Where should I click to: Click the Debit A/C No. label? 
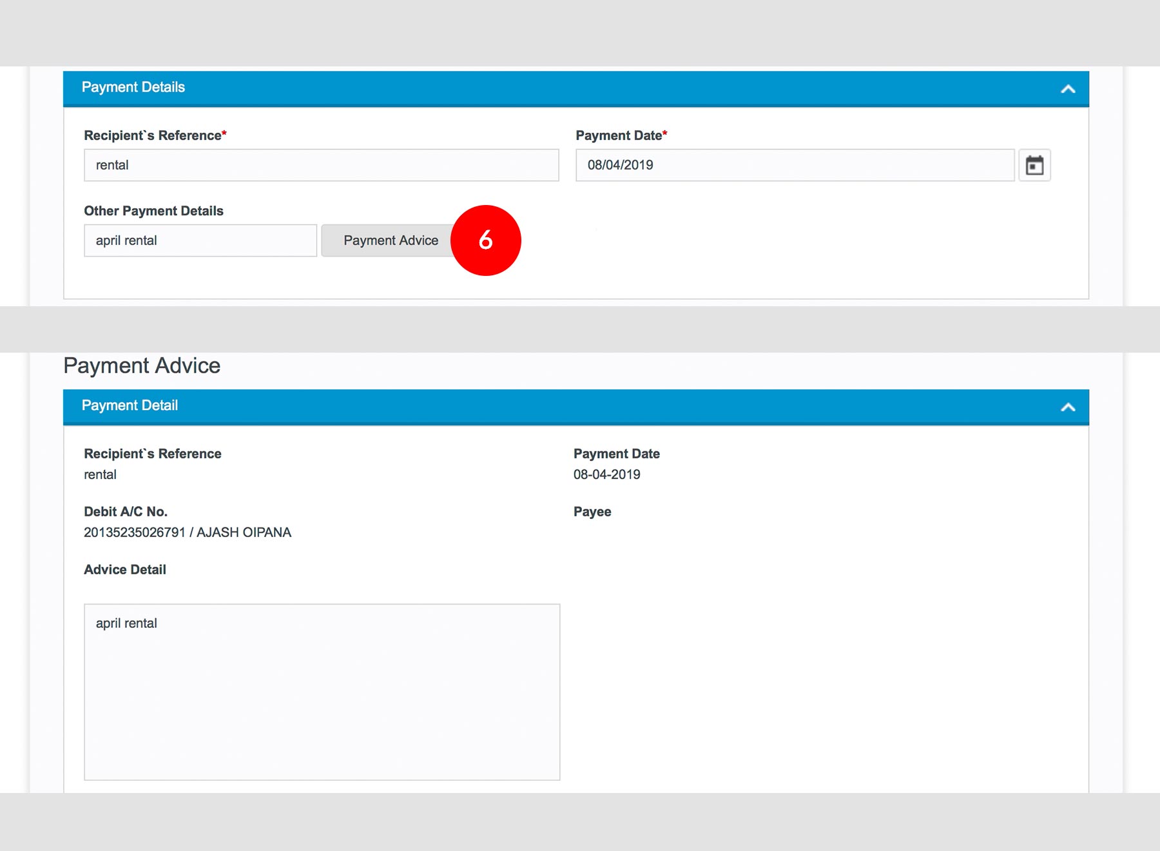126,512
